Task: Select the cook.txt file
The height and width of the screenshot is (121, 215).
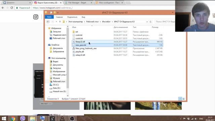Action: tap(79, 35)
